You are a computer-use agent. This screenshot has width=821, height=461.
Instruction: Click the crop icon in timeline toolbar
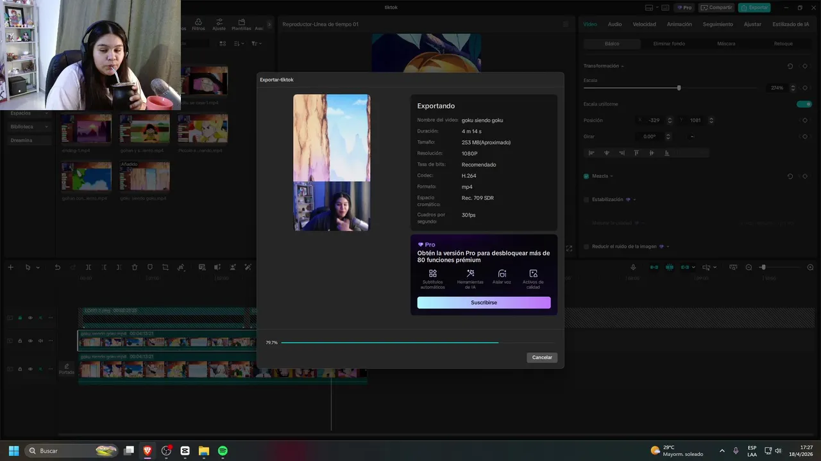165,267
